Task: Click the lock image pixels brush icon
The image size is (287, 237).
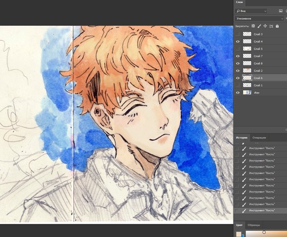Action: click(259, 26)
